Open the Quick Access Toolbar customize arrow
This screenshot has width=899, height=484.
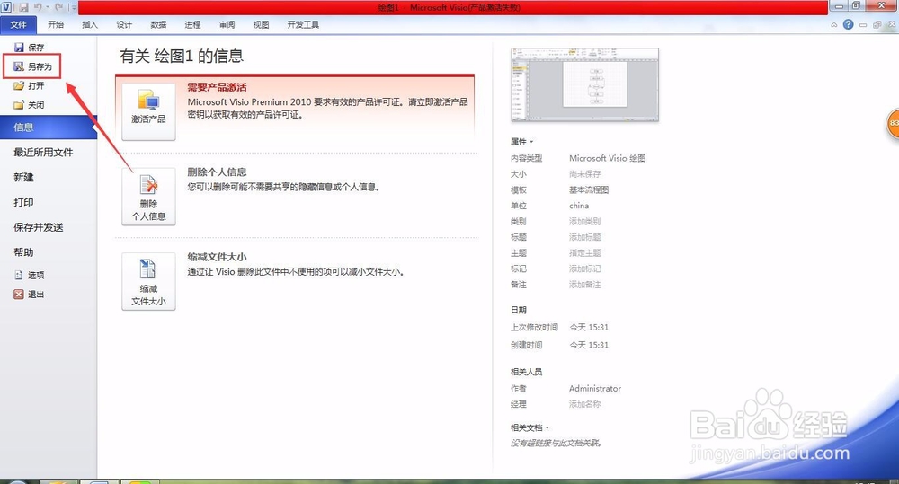coord(73,7)
